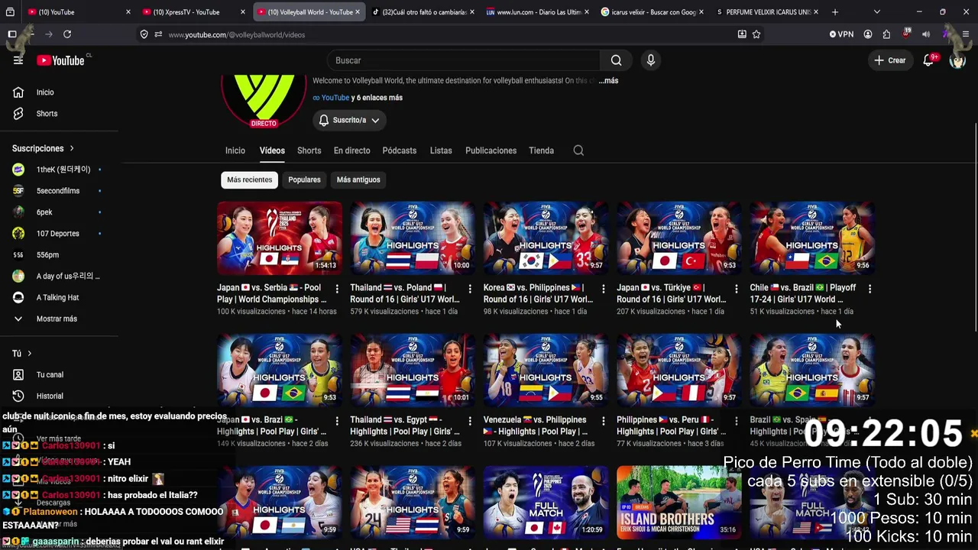Close the lun.com browser tab

[587, 12]
